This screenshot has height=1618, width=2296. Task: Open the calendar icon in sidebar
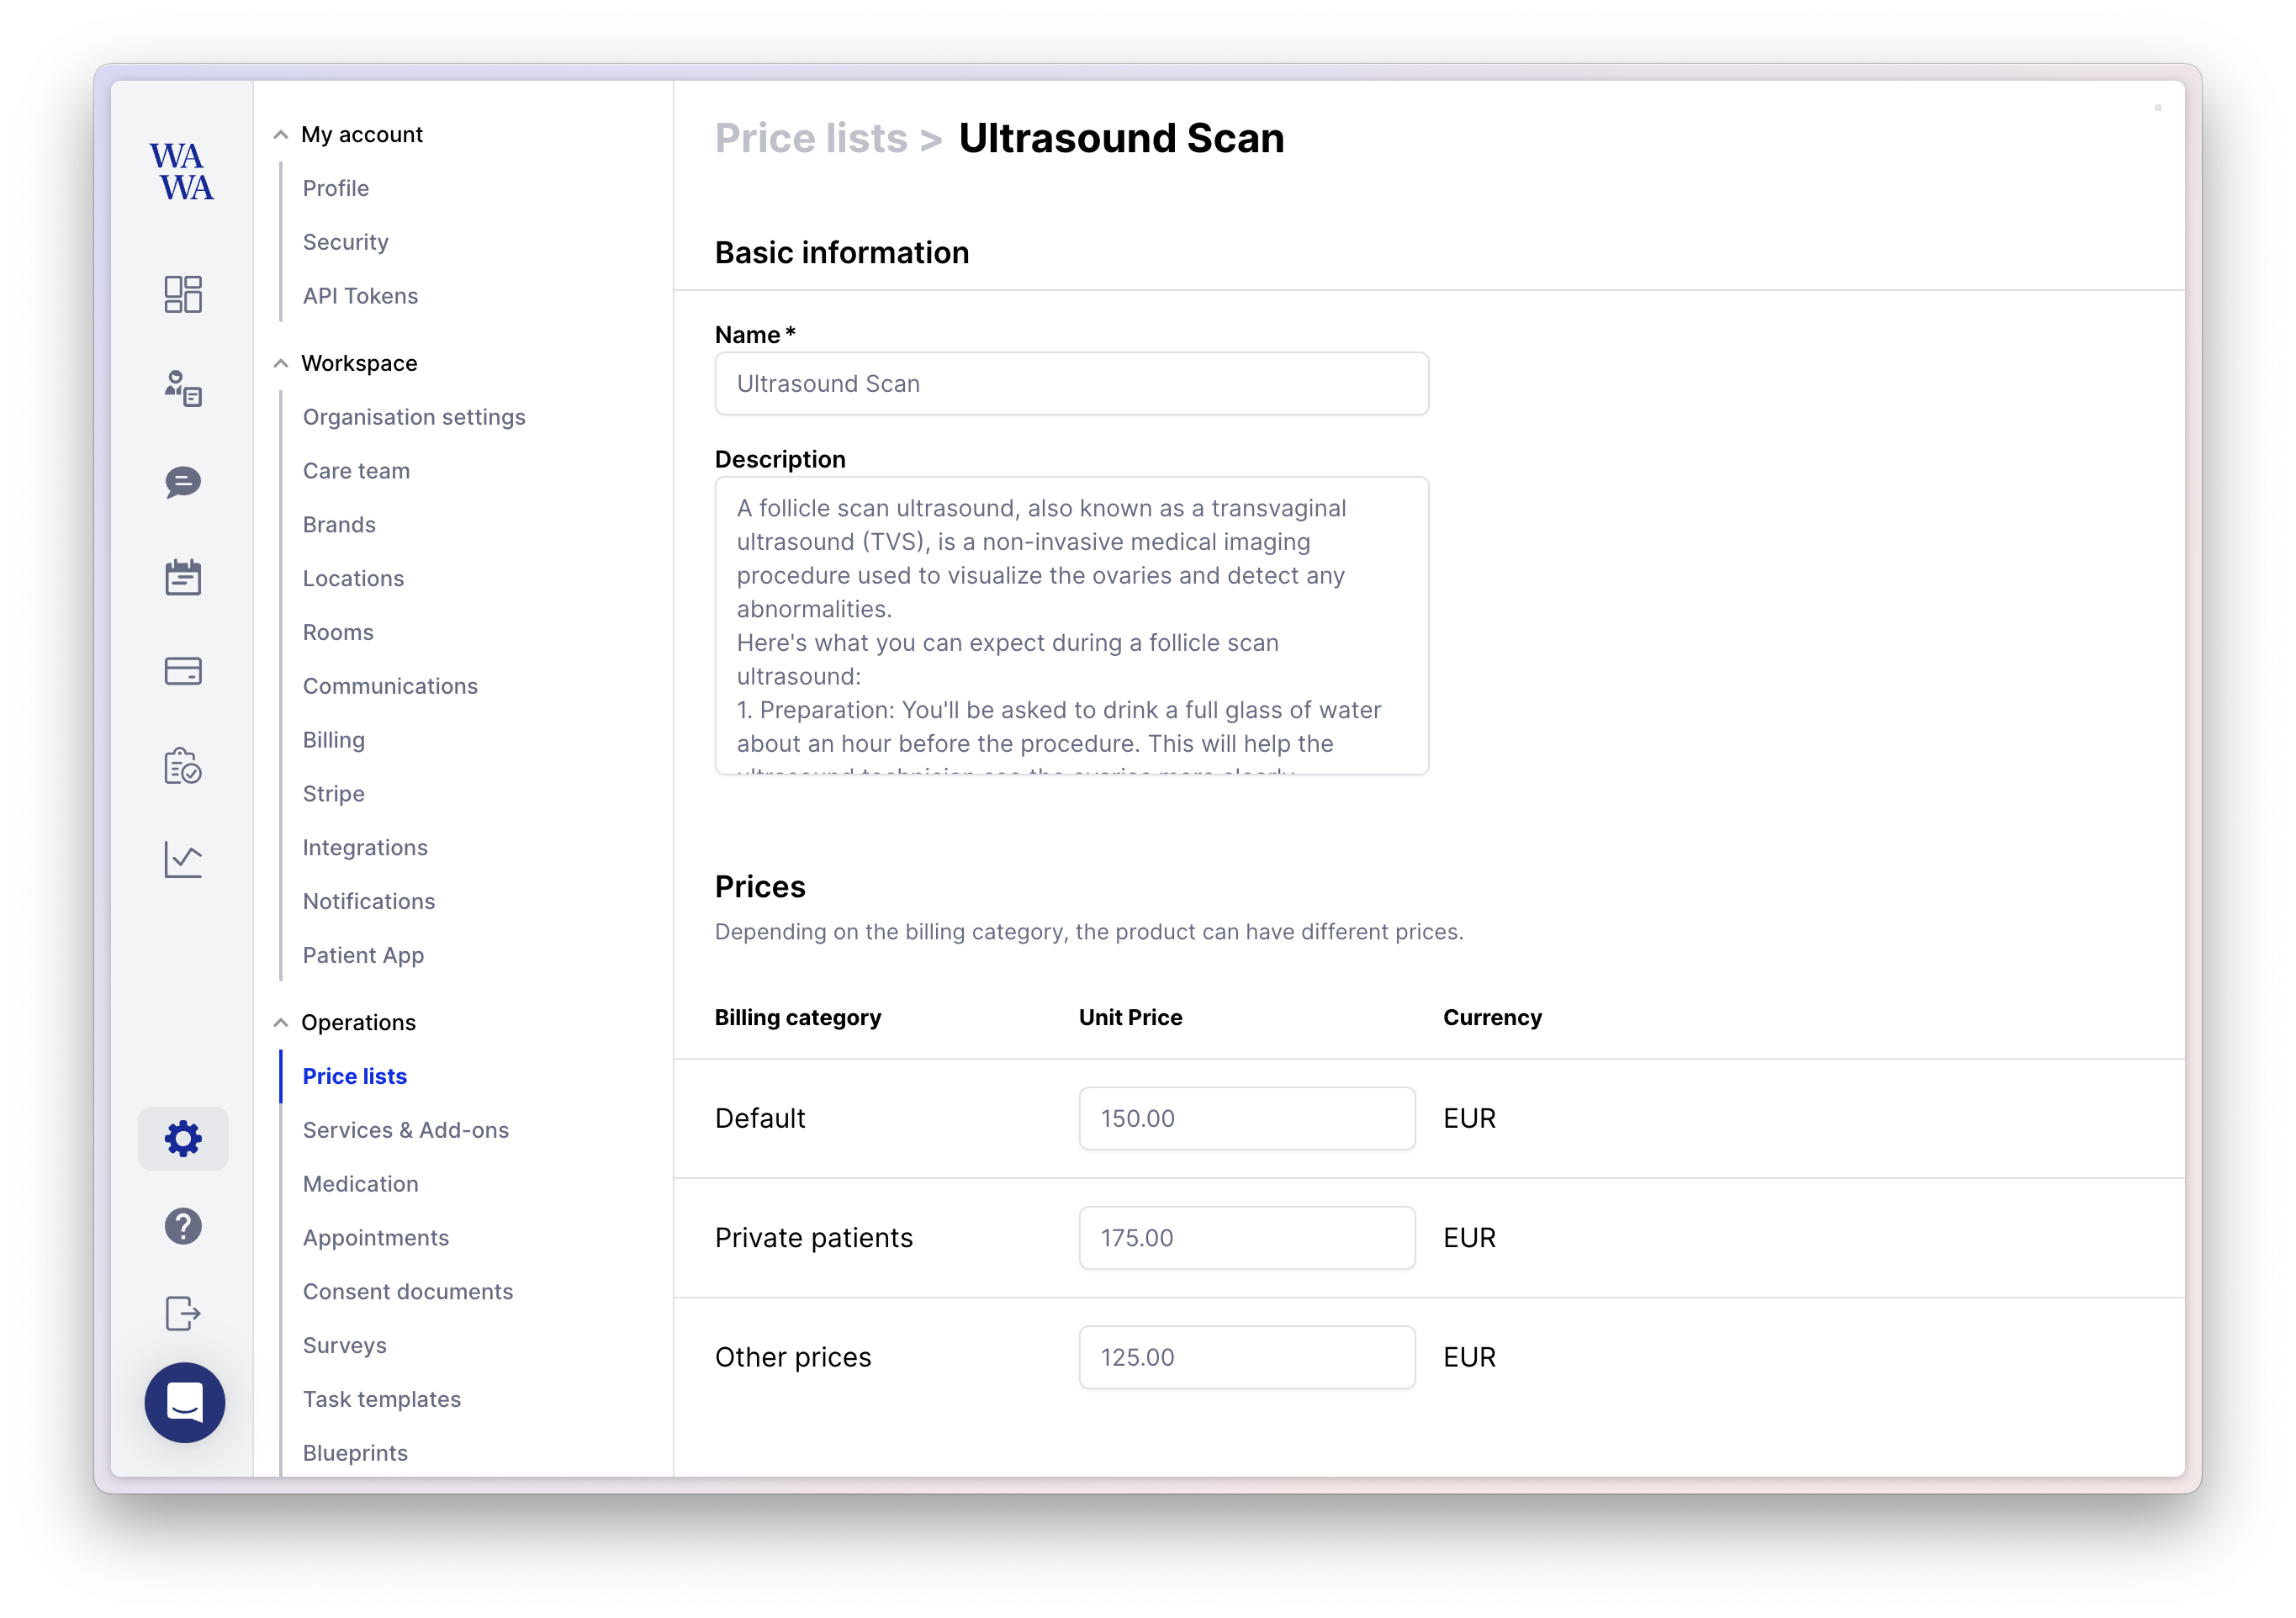pos(183,577)
